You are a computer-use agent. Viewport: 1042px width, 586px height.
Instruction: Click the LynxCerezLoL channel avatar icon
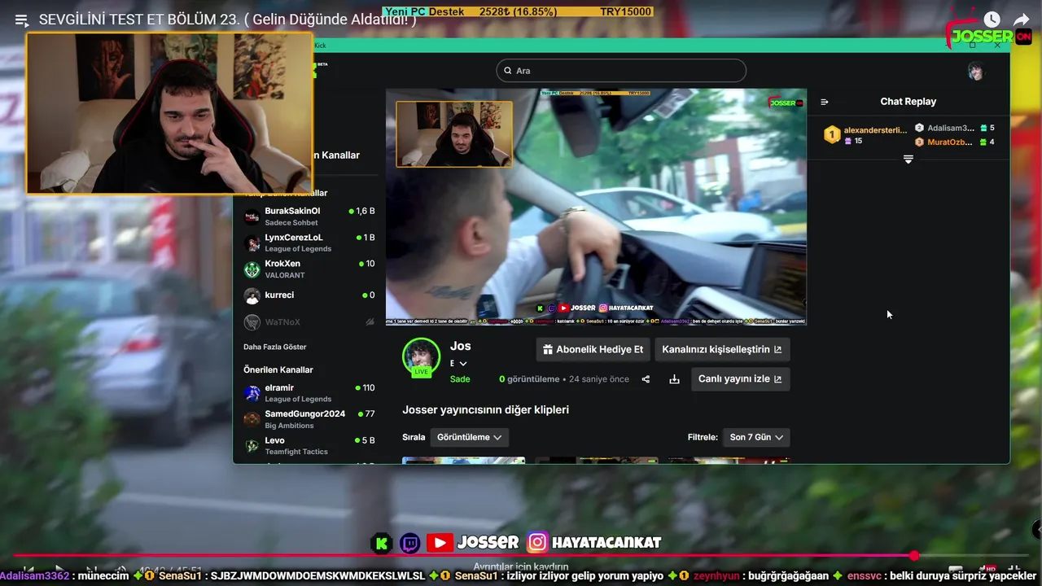(x=252, y=243)
